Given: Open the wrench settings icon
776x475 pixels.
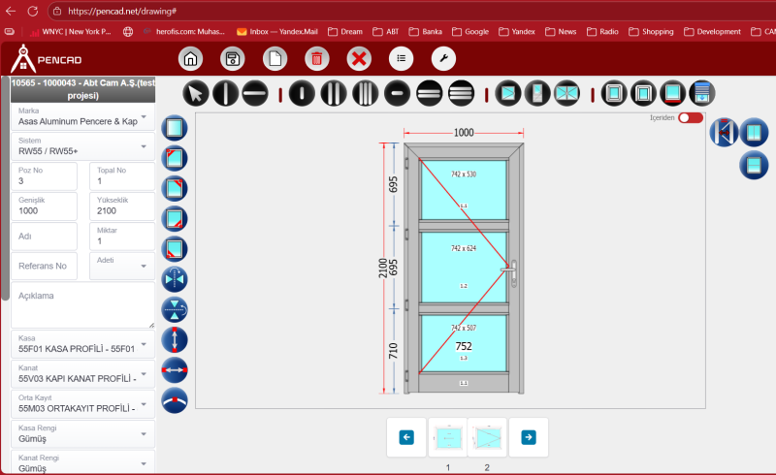Looking at the screenshot, I should 442,58.
